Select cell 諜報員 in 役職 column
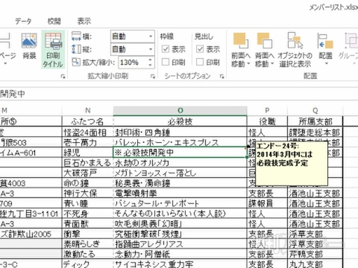358x268 pixels. click(x=267, y=203)
